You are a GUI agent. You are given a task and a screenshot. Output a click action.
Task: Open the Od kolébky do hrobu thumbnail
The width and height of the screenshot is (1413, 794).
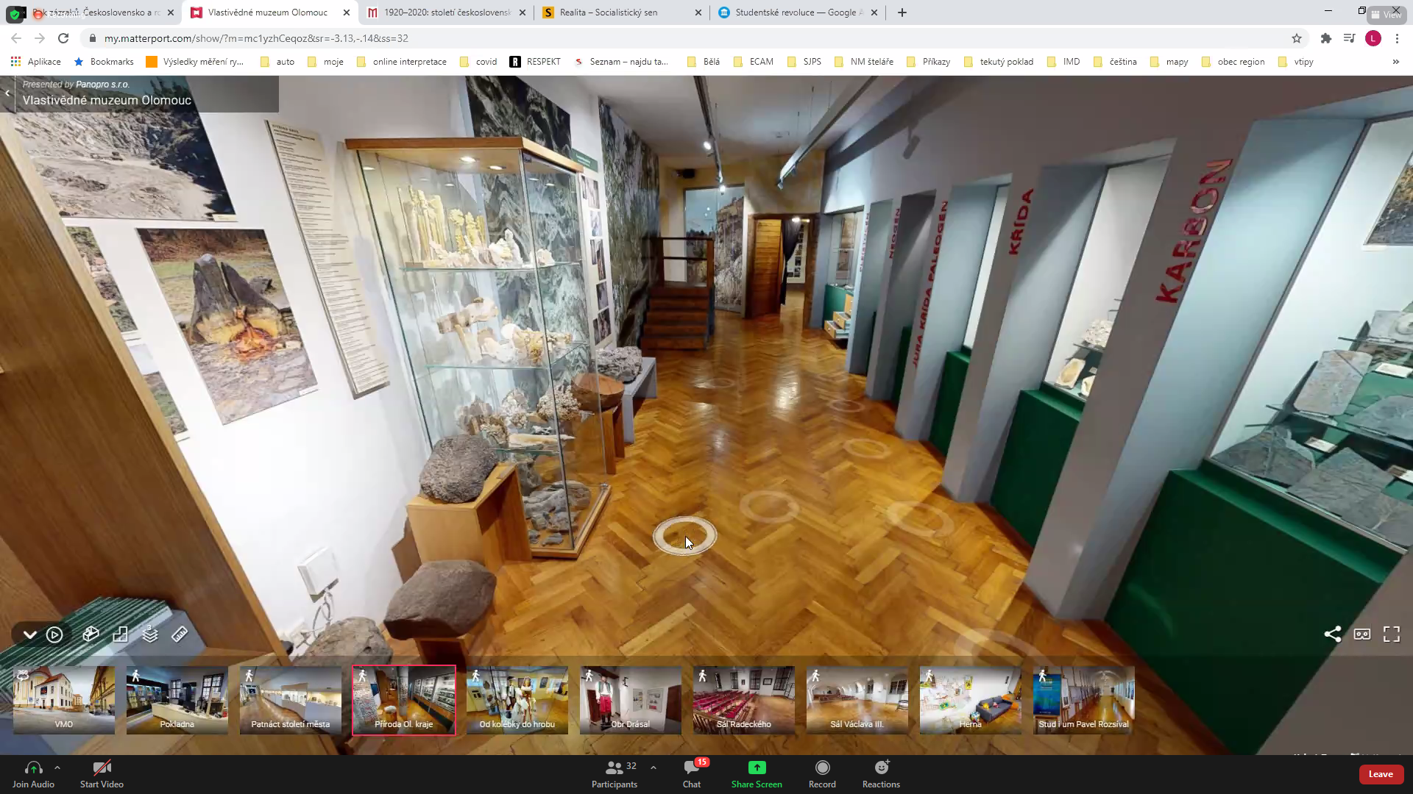pos(517,700)
